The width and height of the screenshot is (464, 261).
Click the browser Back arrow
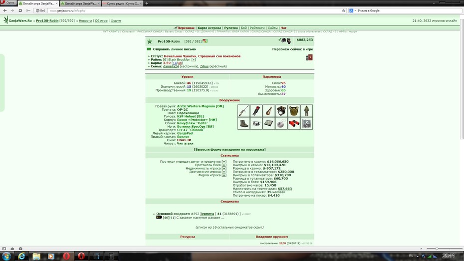[x=5, y=10]
